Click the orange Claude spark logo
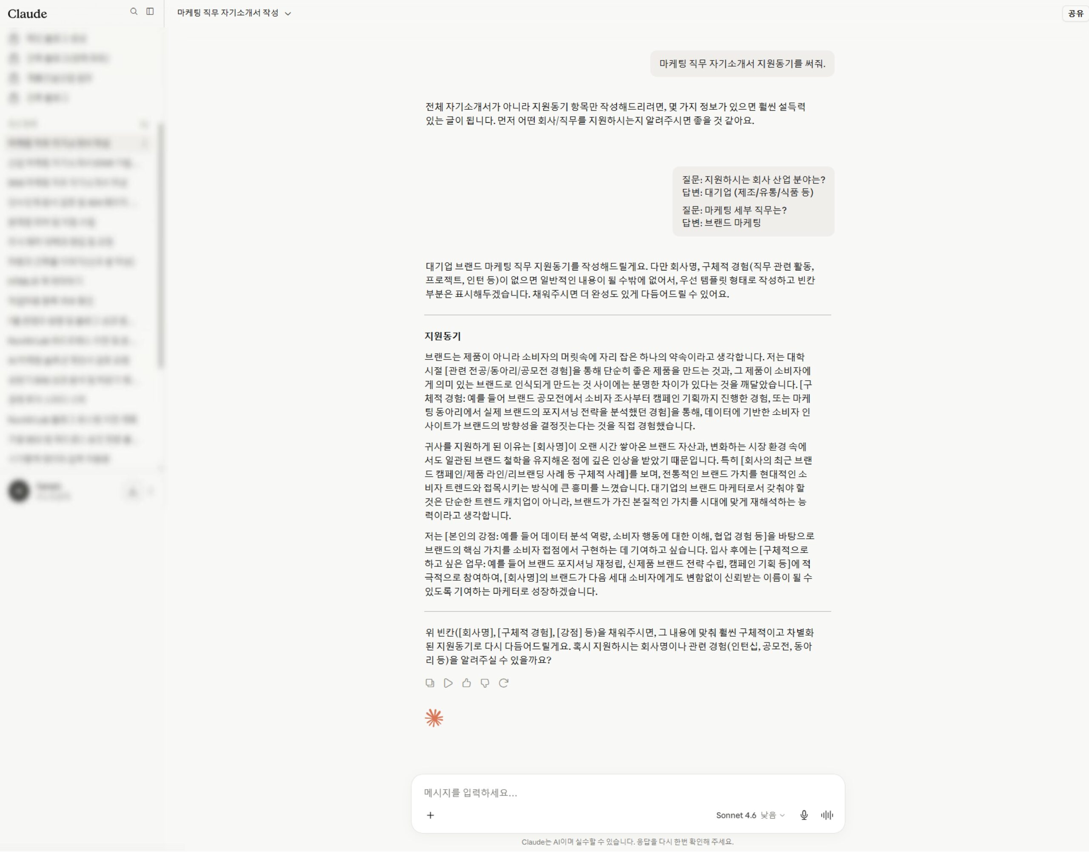Screen dimensions: 1089x852 (x=434, y=718)
